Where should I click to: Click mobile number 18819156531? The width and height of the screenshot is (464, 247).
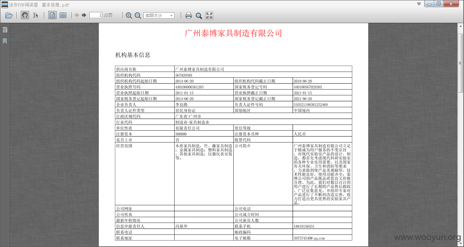coord(304,226)
